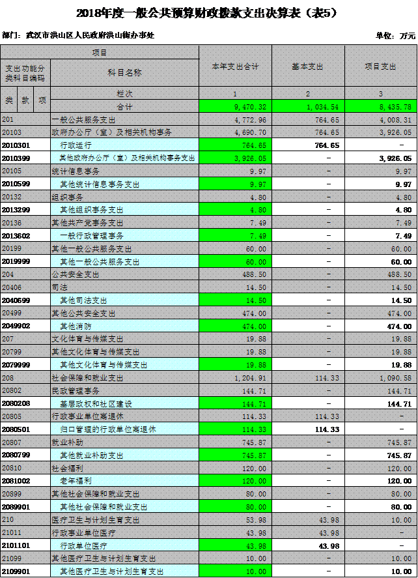
Task: Click the cell with value 1,090.58
Action: [381, 378]
